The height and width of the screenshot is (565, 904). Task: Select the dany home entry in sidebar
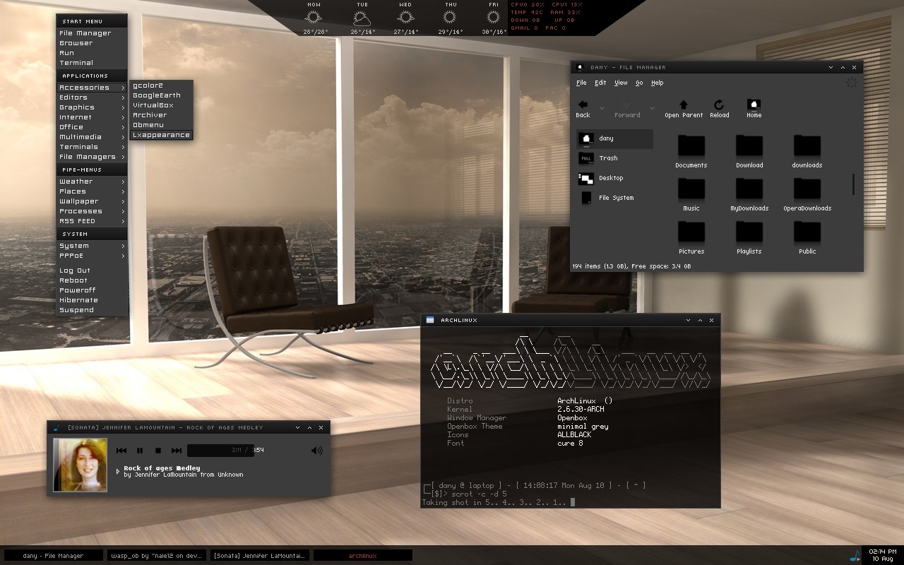(614, 138)
